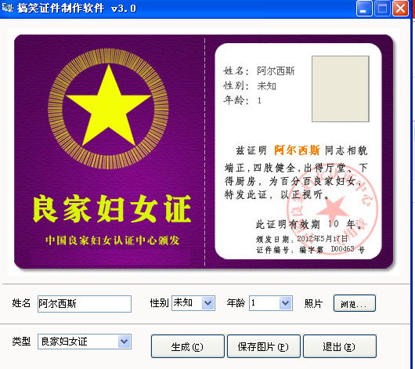Click the 年龄: 1 line on certificate
Screen dimensions: 415x369
[243, 100]
